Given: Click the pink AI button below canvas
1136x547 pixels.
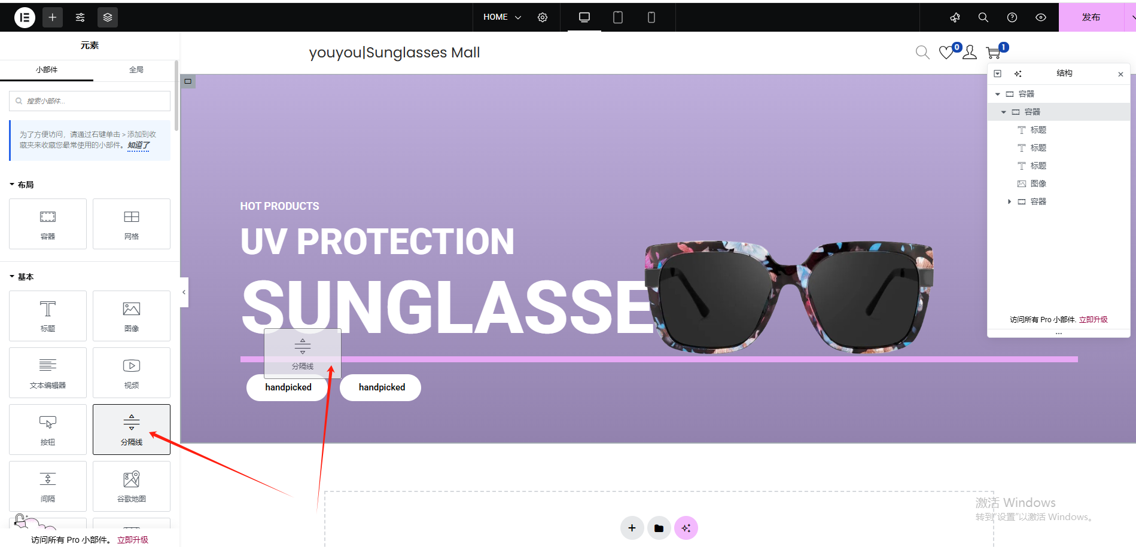Looking at the screenshot, I should pos(686,528).
